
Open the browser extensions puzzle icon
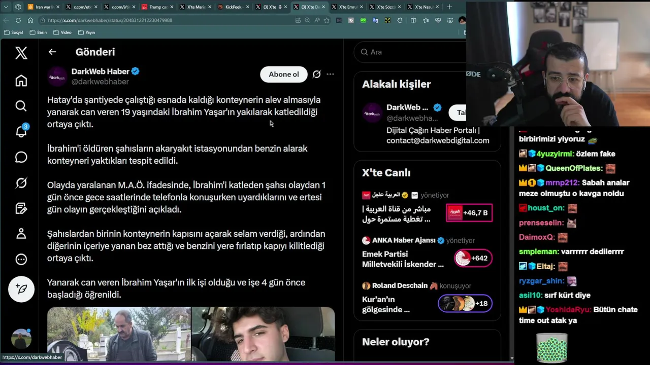pyautogui.click(x=400, y=20)
